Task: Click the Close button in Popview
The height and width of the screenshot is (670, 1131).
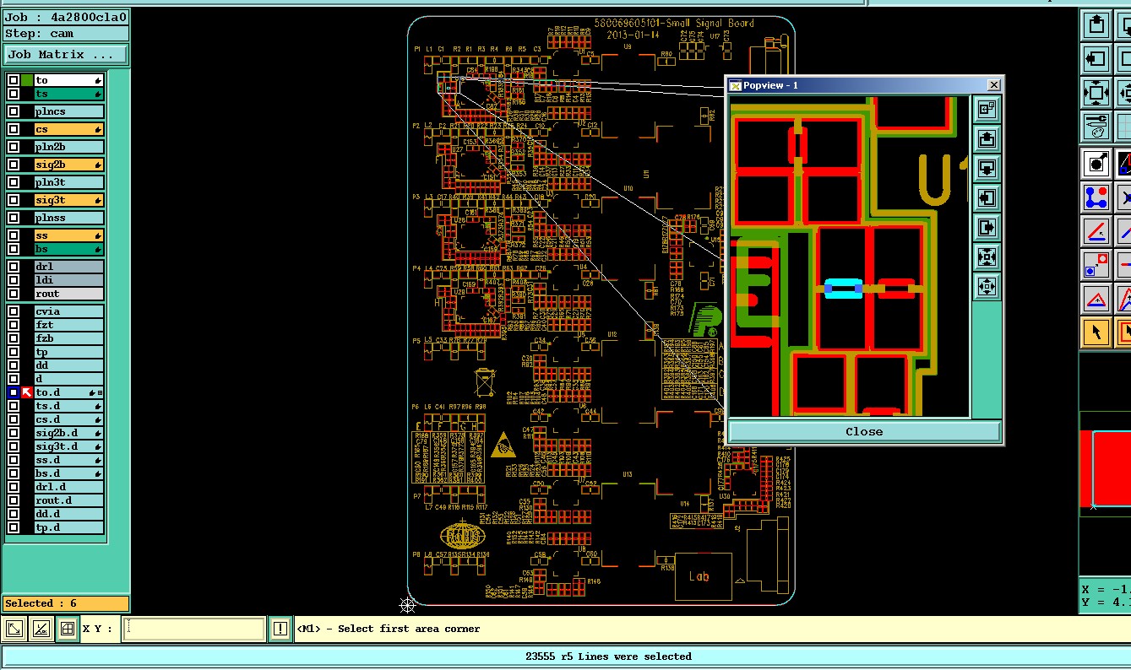Action: (864, 431)
